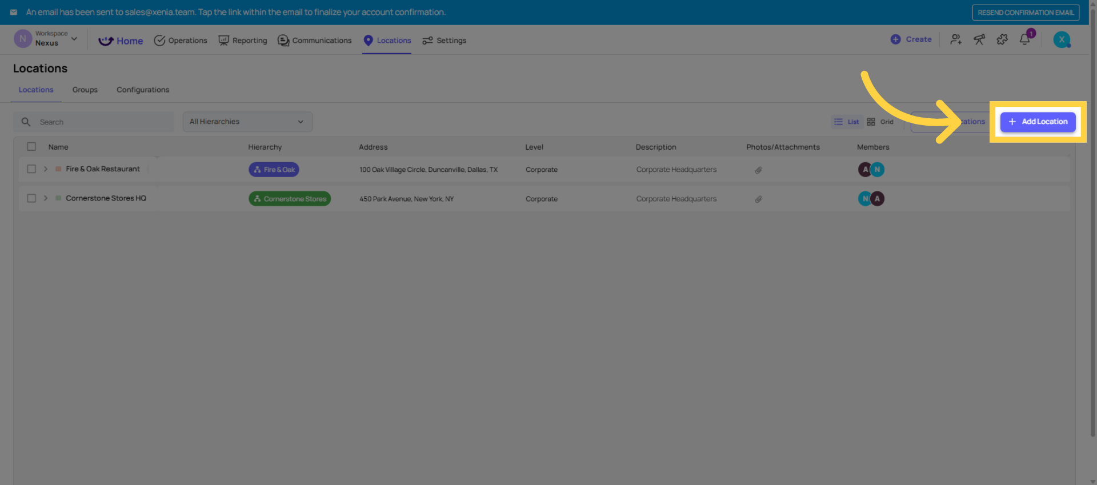Open the puzzle piece integrations icon
Screen dimensions: 1097x485
tap(1002, 40)
